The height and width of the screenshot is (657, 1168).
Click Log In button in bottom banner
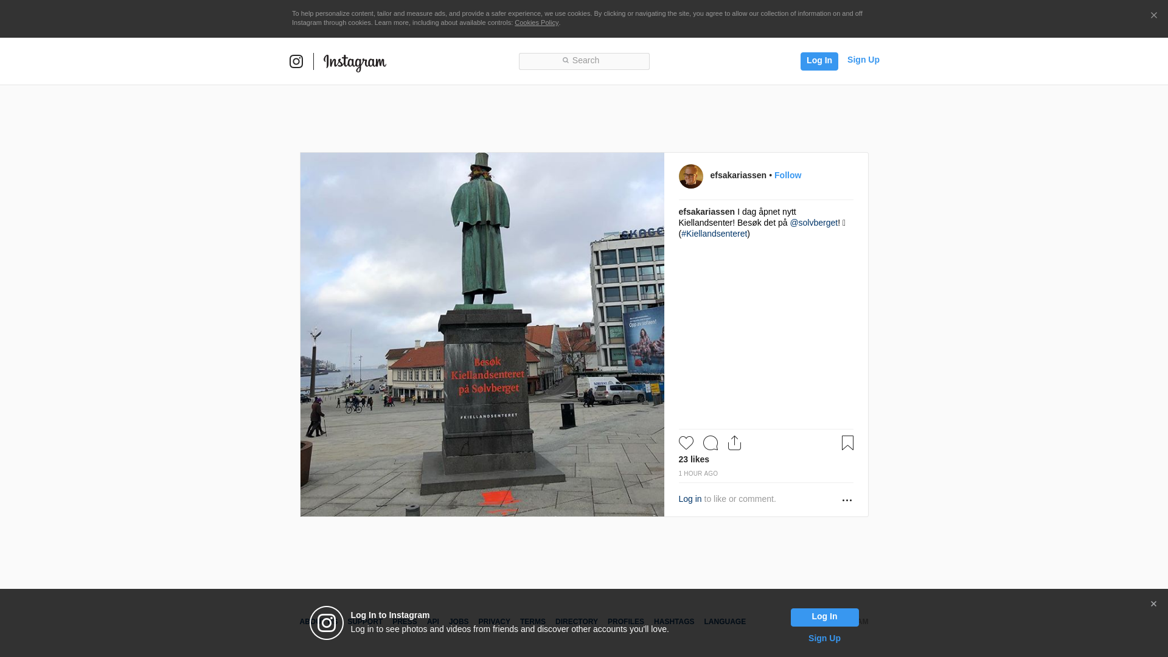(824, 617)
